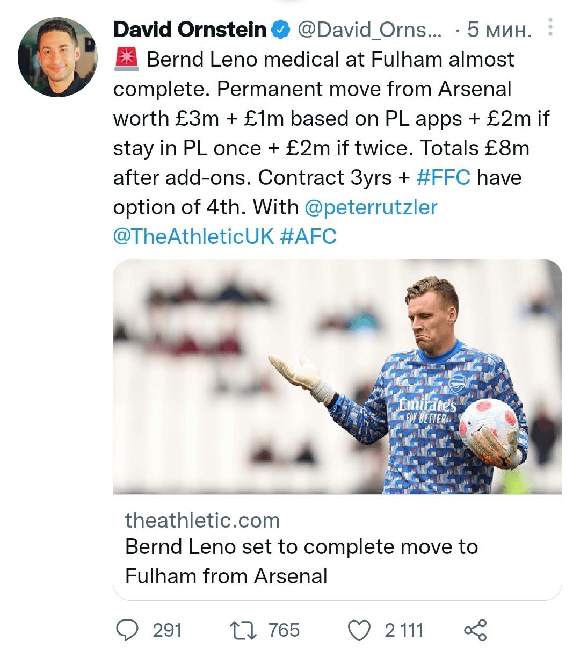Like the tweet with the heart icon

pyautogui.click(x=360, y=630)
